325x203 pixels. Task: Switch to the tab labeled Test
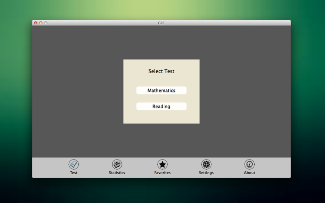point(74,173)
